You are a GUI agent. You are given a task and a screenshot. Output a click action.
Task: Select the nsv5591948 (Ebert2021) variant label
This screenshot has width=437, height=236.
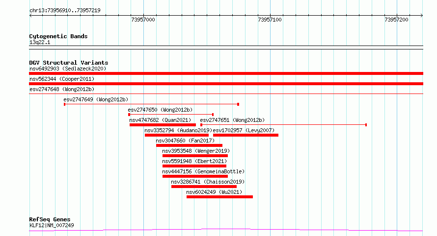tap(194, 161)
